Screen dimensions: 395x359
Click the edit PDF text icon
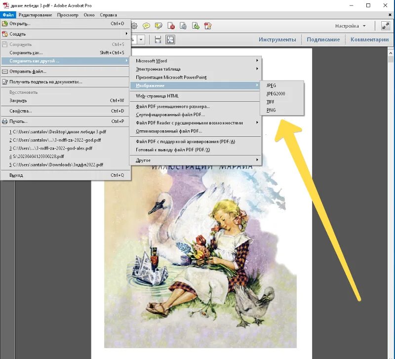coord(208,26)
